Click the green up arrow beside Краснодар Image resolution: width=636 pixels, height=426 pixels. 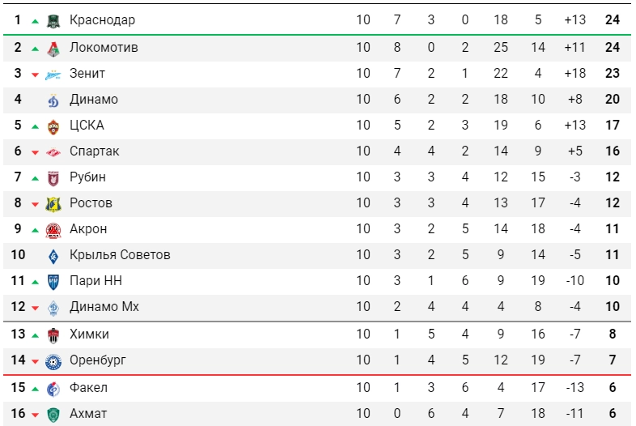pyautogui.click(x=35, y=21)
